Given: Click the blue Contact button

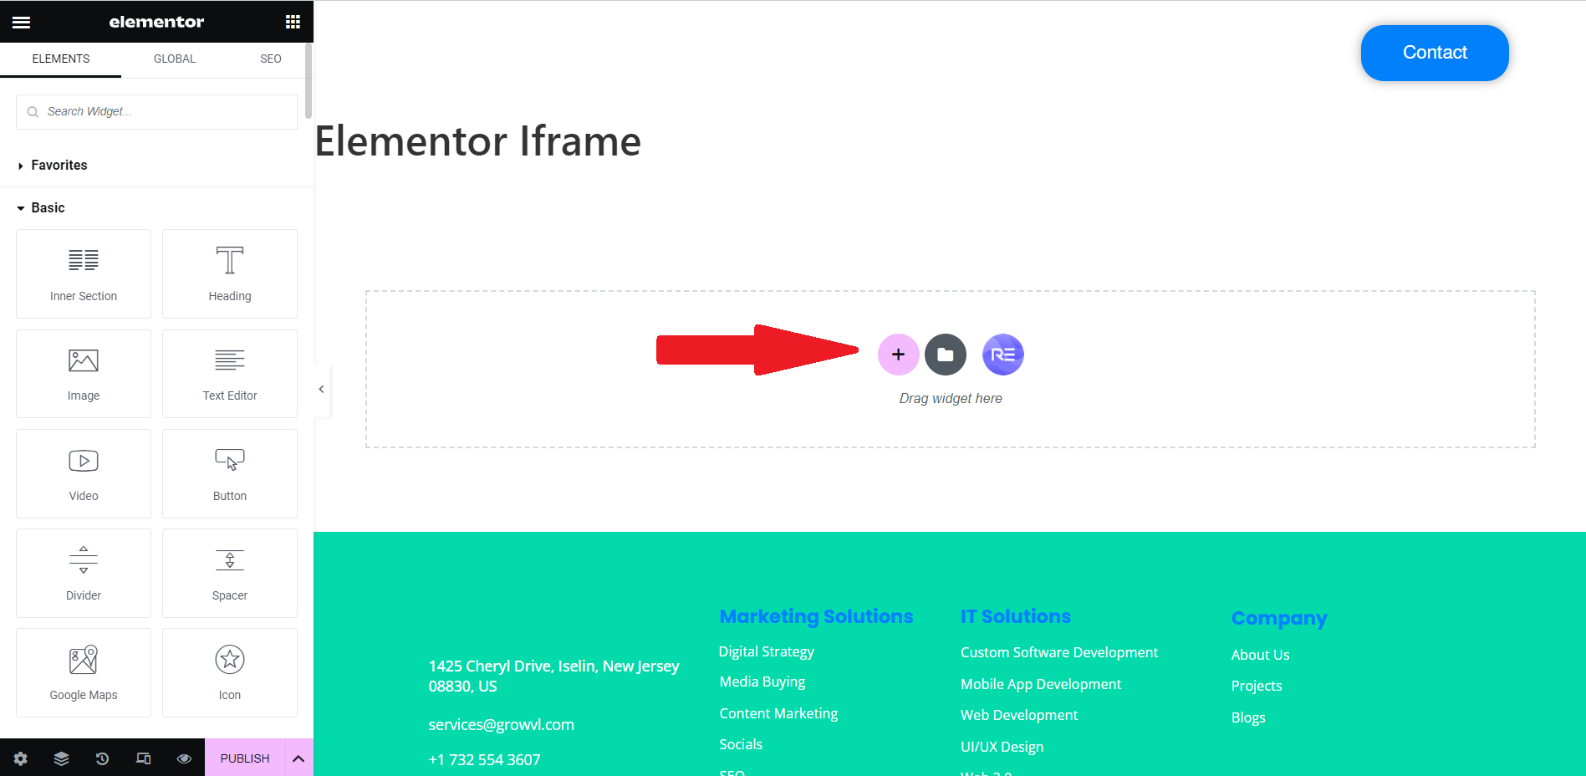Looking at the screenshot, I should click(1434, 53).
